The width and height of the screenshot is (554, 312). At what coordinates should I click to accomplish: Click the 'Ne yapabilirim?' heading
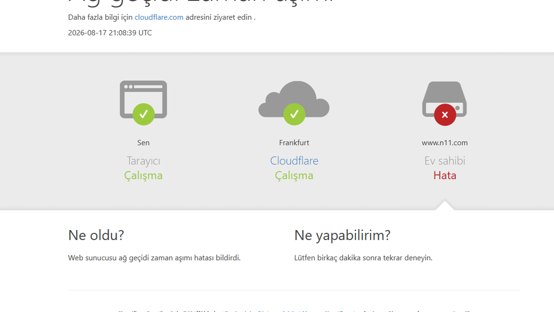(x=342, y=235)
